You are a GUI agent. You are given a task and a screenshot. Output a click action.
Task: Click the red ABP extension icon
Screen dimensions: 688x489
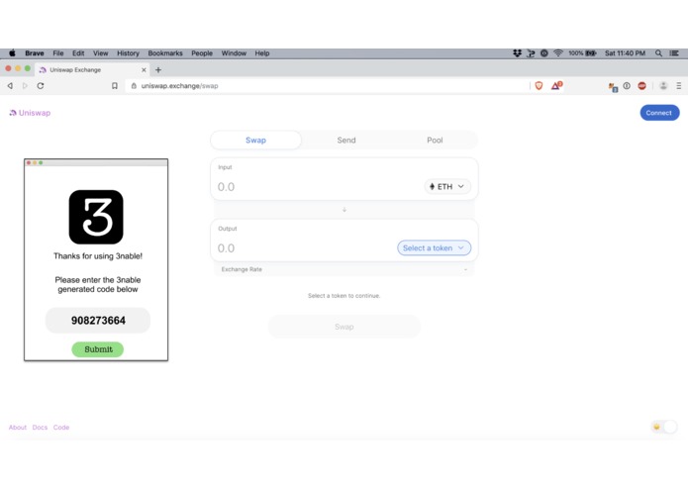(x=641, y=86)
